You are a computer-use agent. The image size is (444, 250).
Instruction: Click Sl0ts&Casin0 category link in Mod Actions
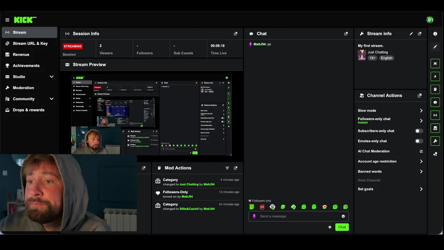pyautogui.click(x=189, y=209)
